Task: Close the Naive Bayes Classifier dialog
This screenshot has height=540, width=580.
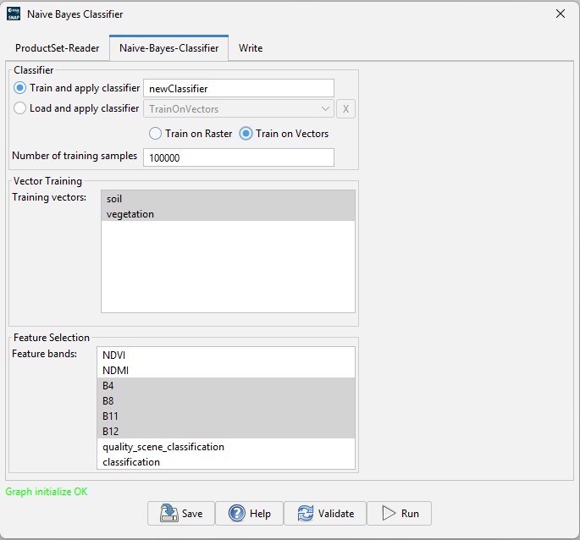Action: 560,14
